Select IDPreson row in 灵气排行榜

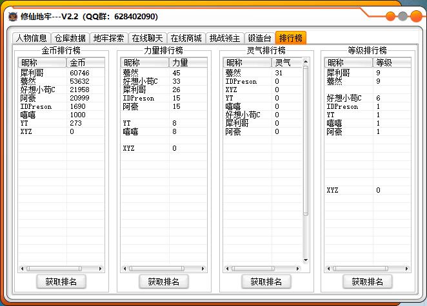[263, 81]
